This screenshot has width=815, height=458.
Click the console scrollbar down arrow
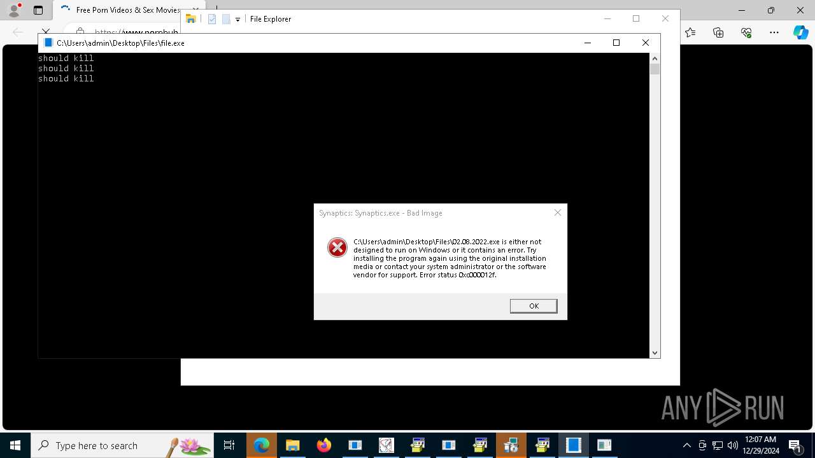coord(655,352)
